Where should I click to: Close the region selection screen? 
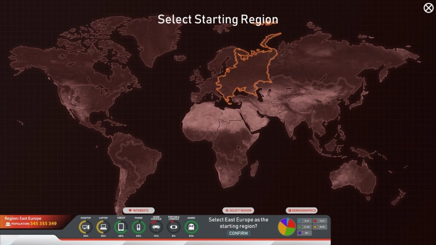coord(428,8)
